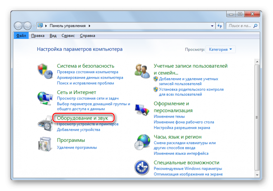Click the forward navigation arrow button

27,26
